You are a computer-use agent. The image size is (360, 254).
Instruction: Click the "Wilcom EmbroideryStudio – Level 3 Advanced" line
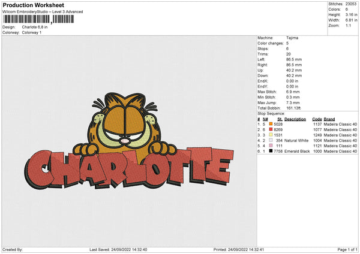43,12
